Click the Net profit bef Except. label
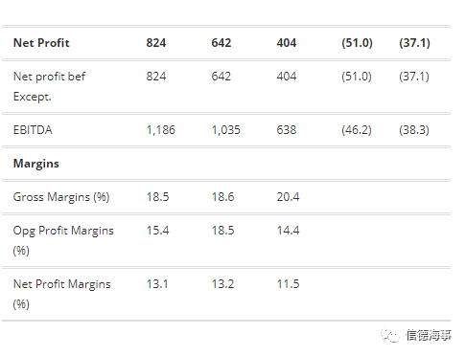 [49, 86]
